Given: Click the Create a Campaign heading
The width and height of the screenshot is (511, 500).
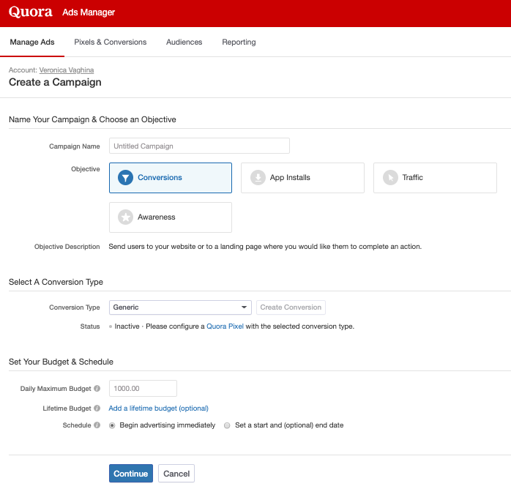Looking at the screenshot, I should 55,82.
